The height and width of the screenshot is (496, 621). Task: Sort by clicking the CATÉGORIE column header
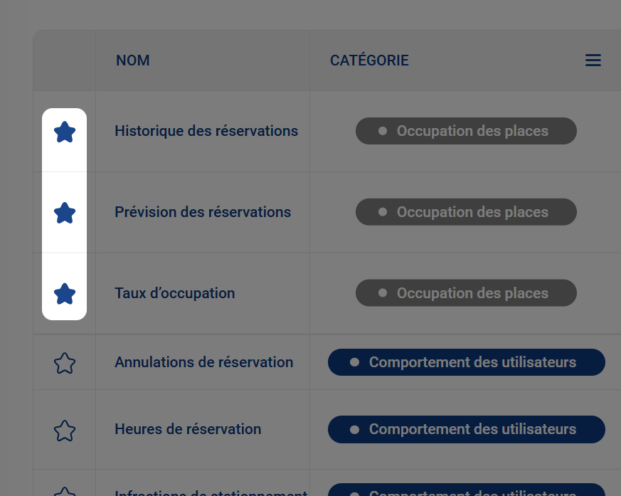pyautogui.click(x=369, y=60)
